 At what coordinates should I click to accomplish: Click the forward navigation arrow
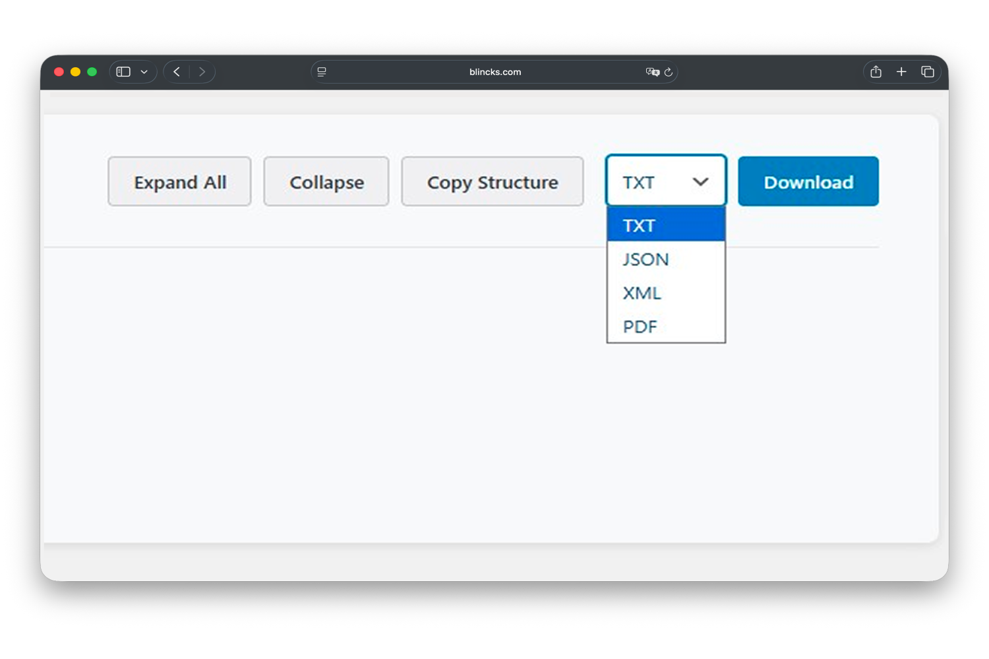202,71
